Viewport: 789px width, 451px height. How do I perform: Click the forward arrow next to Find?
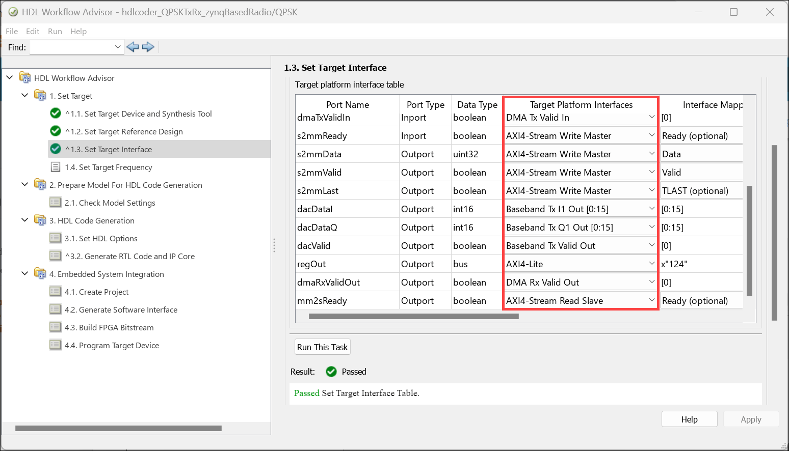148,47
